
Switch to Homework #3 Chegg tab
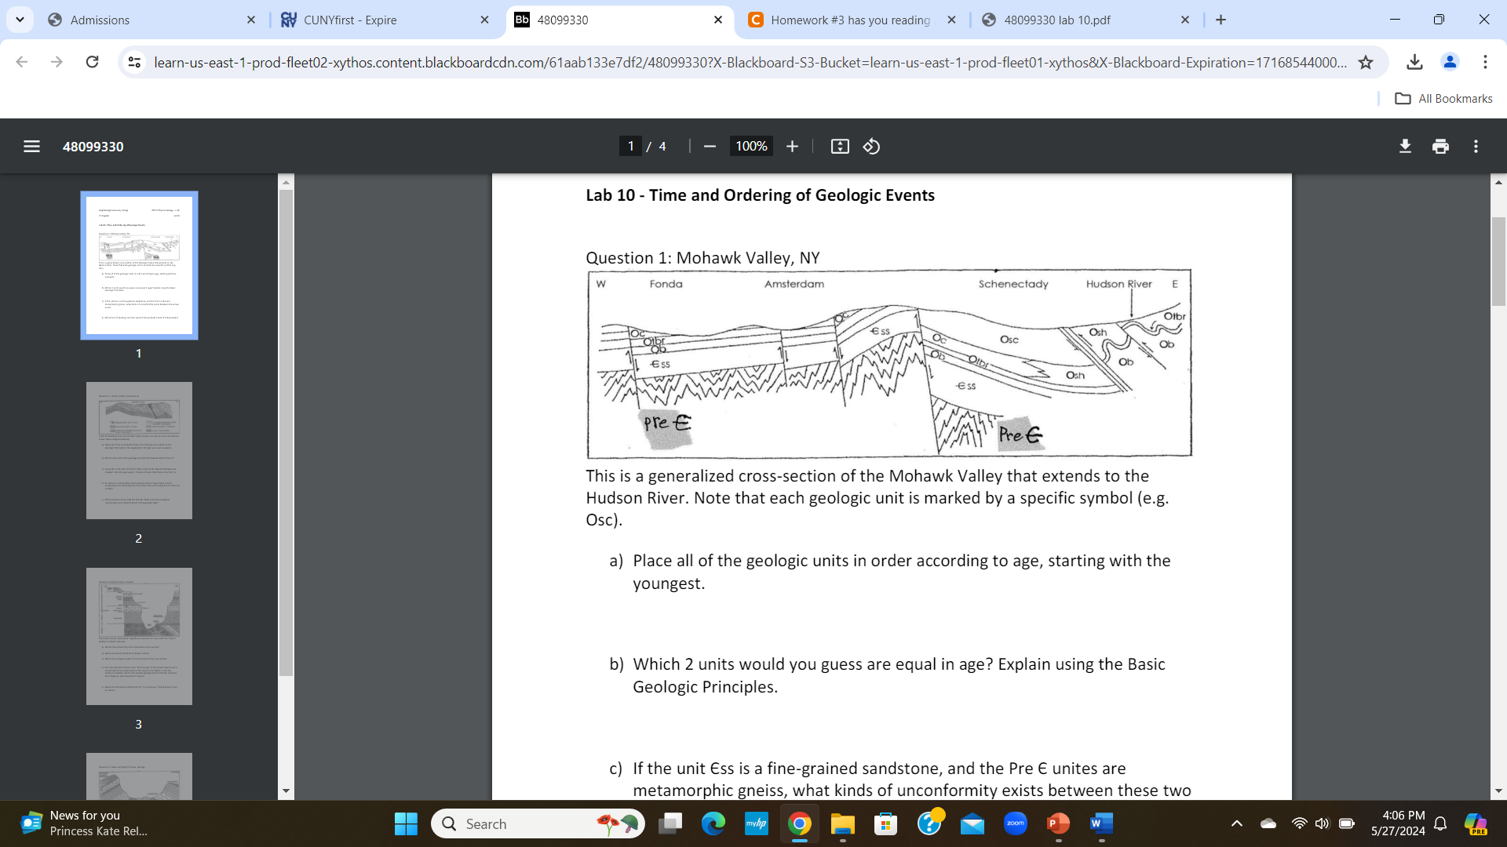pyautogui.click(x=850, y=20)
